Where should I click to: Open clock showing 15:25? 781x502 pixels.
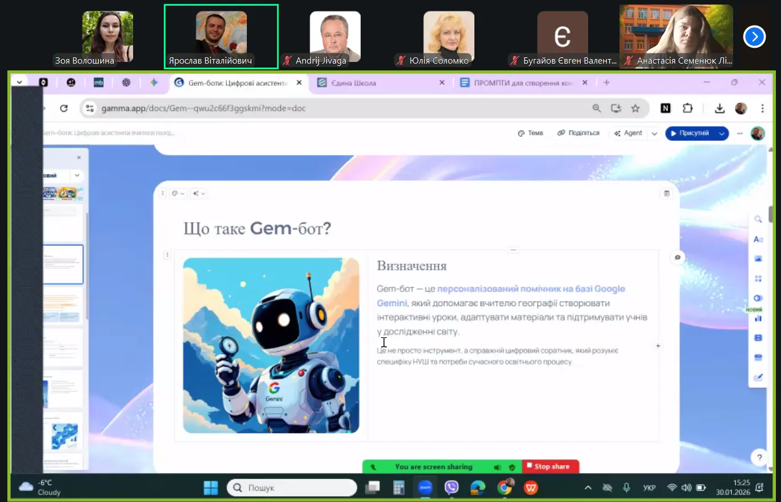733,487
